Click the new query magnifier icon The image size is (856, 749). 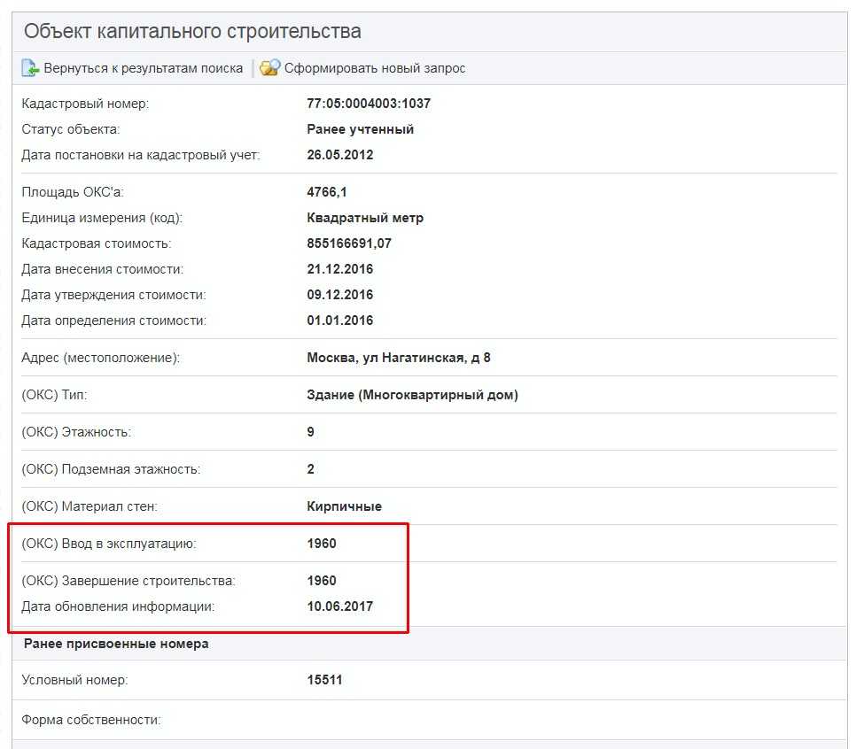pos(269,68)
